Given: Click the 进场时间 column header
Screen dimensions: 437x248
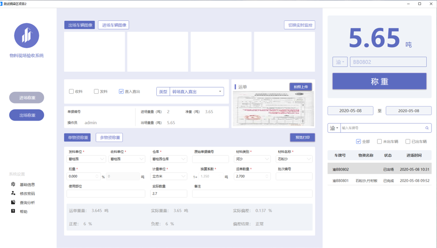Looking at the screenshot, I should [414, 156].
